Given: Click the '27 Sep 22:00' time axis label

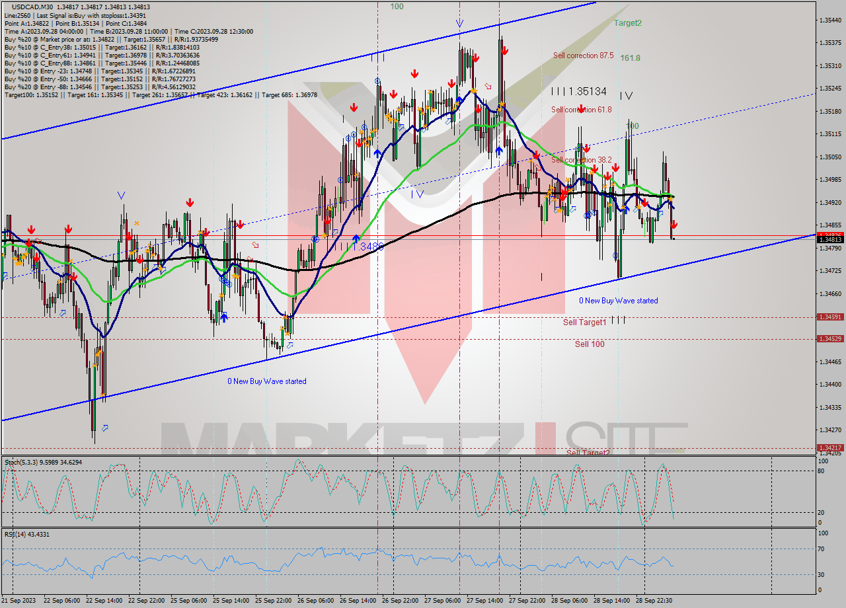Looking at the screenshot, I should (x=527, y=601).
